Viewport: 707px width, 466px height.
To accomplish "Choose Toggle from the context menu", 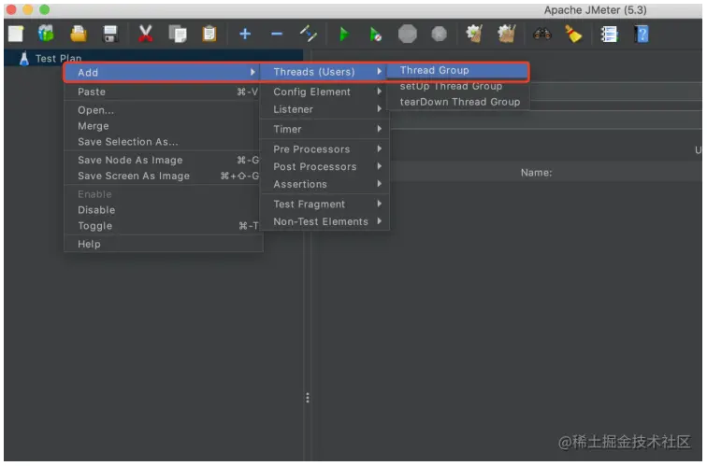I will click(163, 226).
